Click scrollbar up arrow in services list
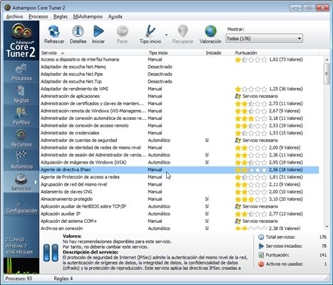 327,60
